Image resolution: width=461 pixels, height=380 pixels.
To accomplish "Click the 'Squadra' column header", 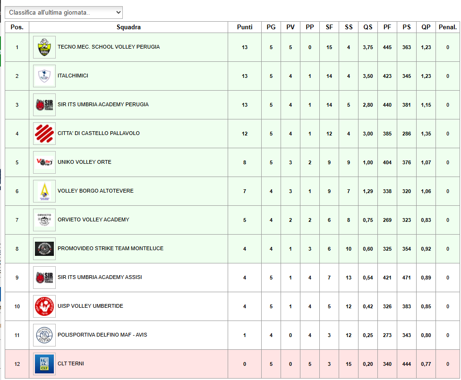I will 128,27.
